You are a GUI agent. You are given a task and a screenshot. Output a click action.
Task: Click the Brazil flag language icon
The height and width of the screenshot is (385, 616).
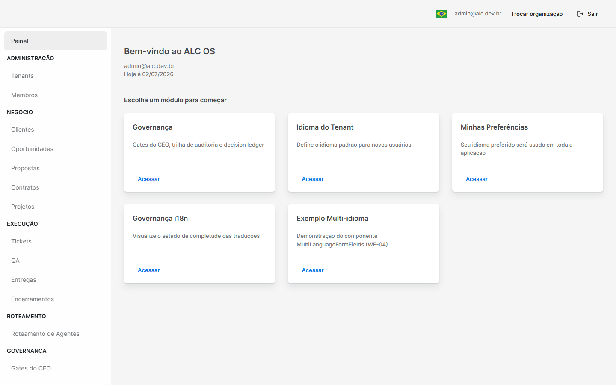[441, 14]
